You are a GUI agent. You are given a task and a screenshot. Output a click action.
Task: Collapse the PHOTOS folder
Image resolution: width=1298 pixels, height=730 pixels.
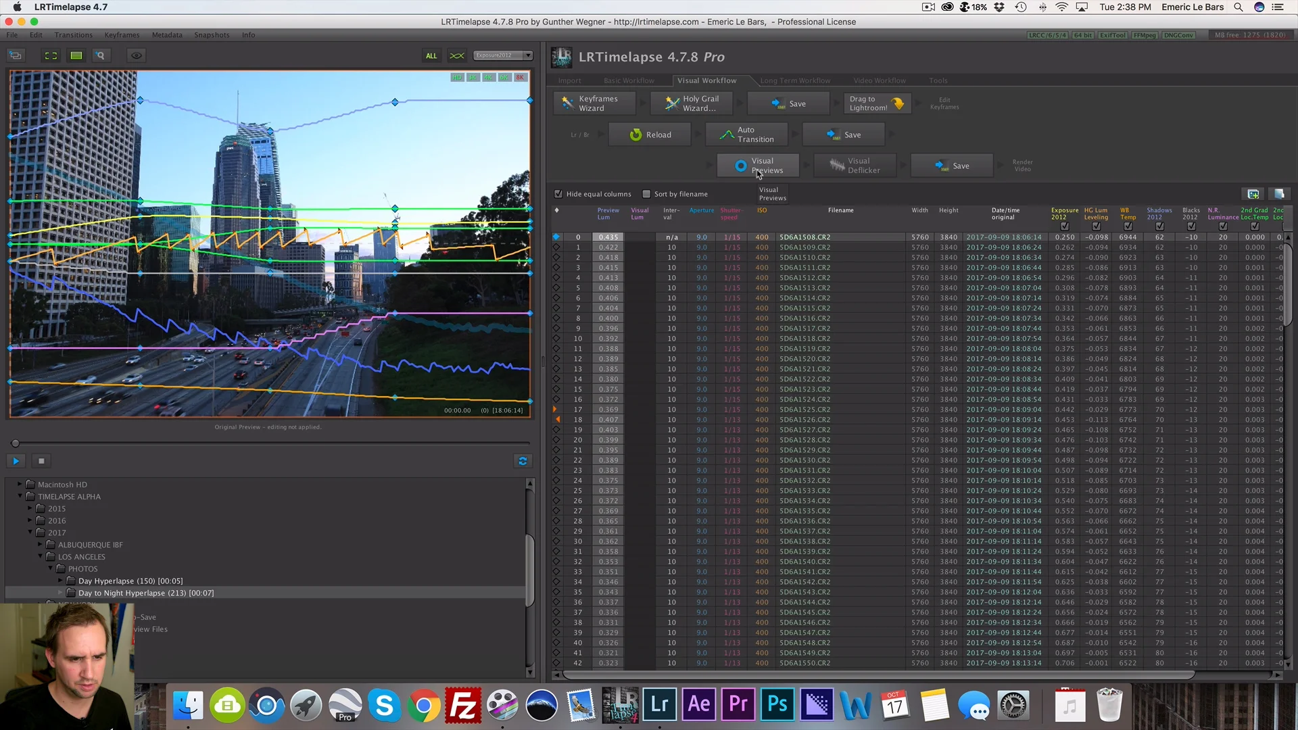(50, 568)
